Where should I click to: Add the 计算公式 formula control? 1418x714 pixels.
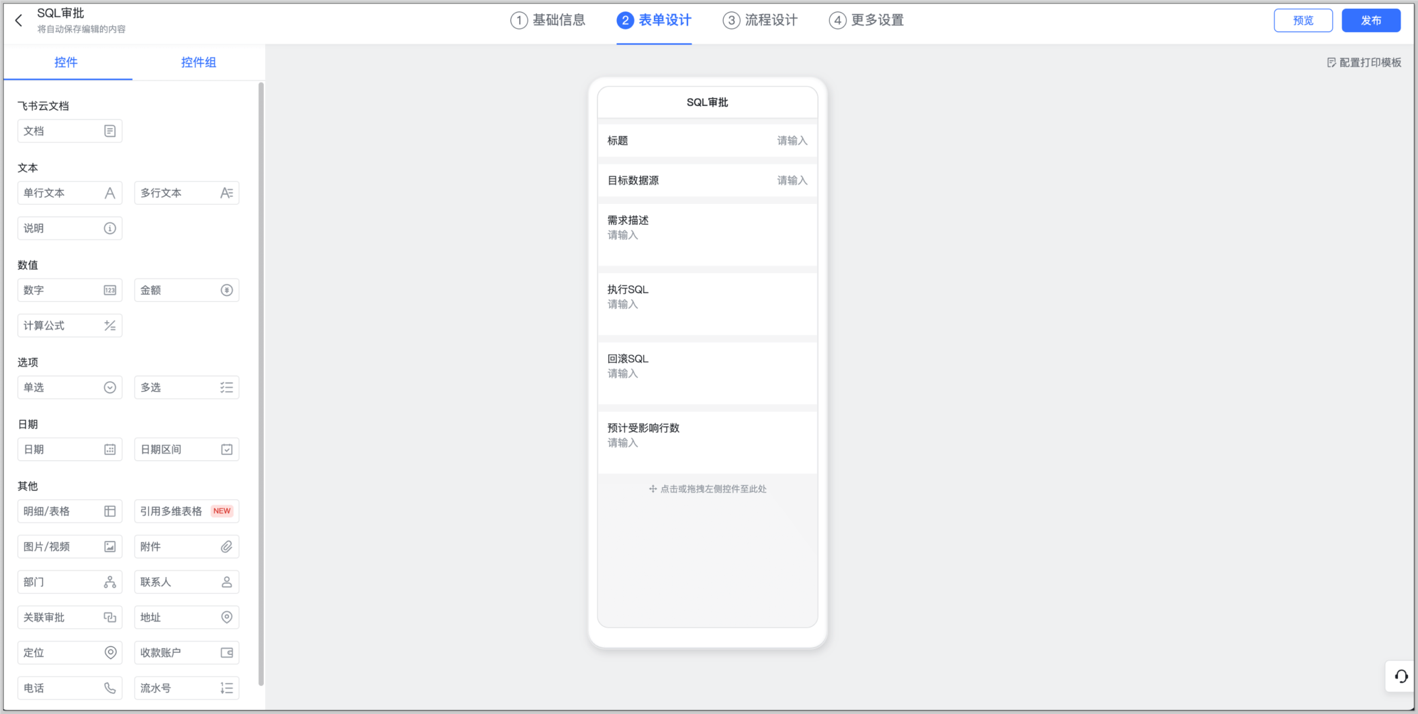pyautogui.click(x=69, y=325)
